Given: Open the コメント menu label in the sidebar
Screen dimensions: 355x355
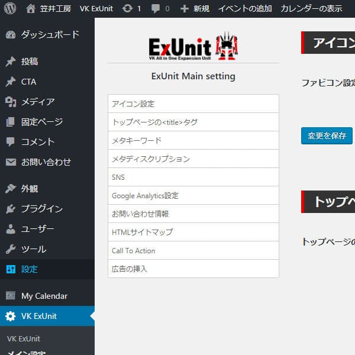Looking at the screenshot, I should [38, 142].
